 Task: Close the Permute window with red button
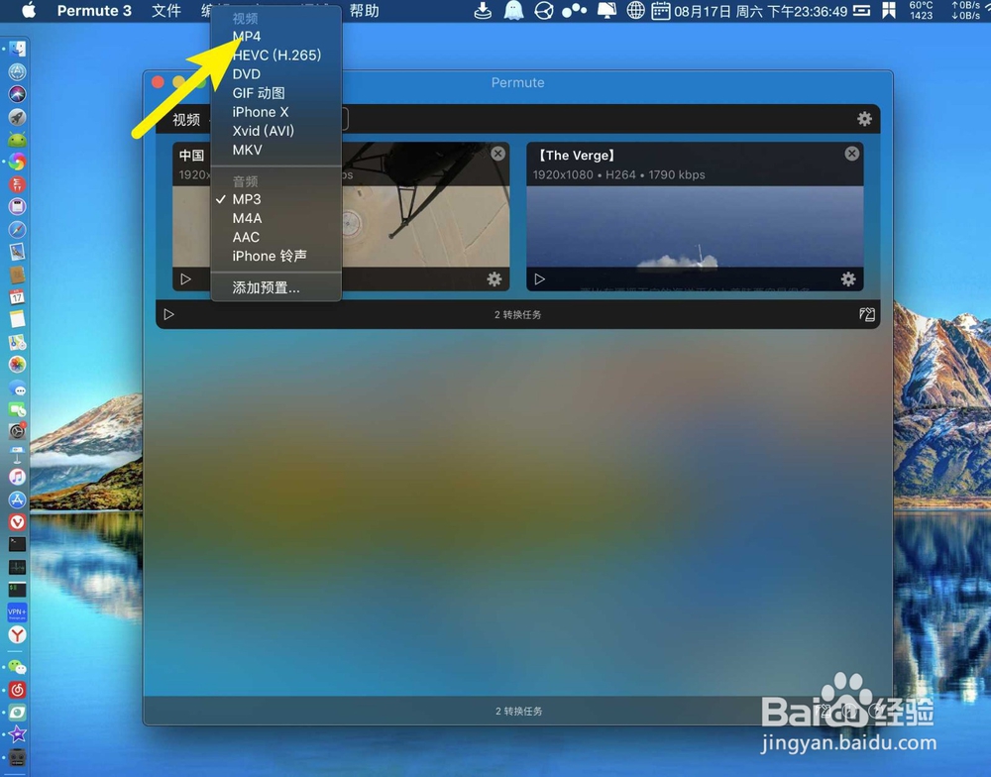click(x=158, y=82)
